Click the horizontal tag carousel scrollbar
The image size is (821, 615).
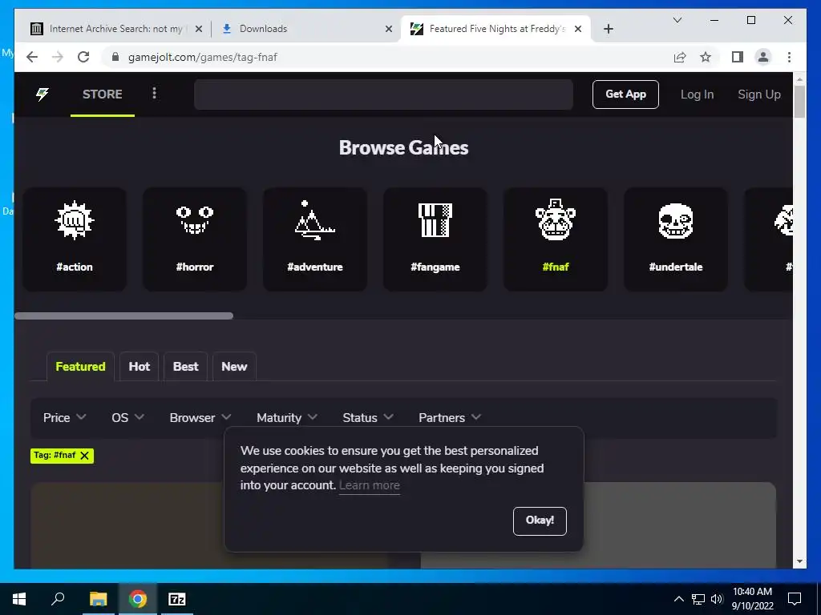point(124,316)
